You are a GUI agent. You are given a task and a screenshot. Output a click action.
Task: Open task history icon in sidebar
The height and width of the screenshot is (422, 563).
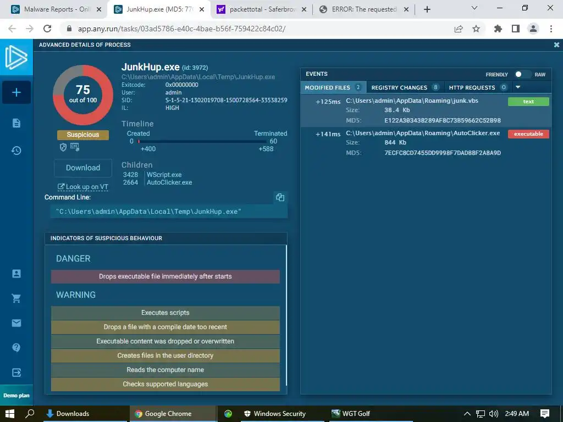[16, 151]
